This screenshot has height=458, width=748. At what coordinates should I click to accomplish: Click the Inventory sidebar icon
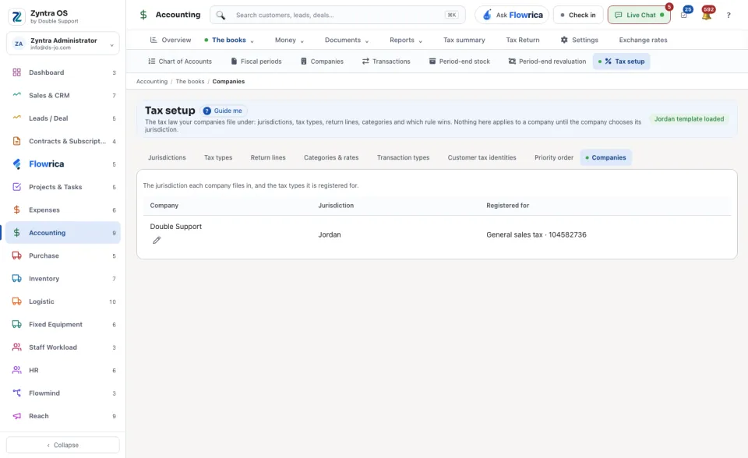tap(16, 279)
